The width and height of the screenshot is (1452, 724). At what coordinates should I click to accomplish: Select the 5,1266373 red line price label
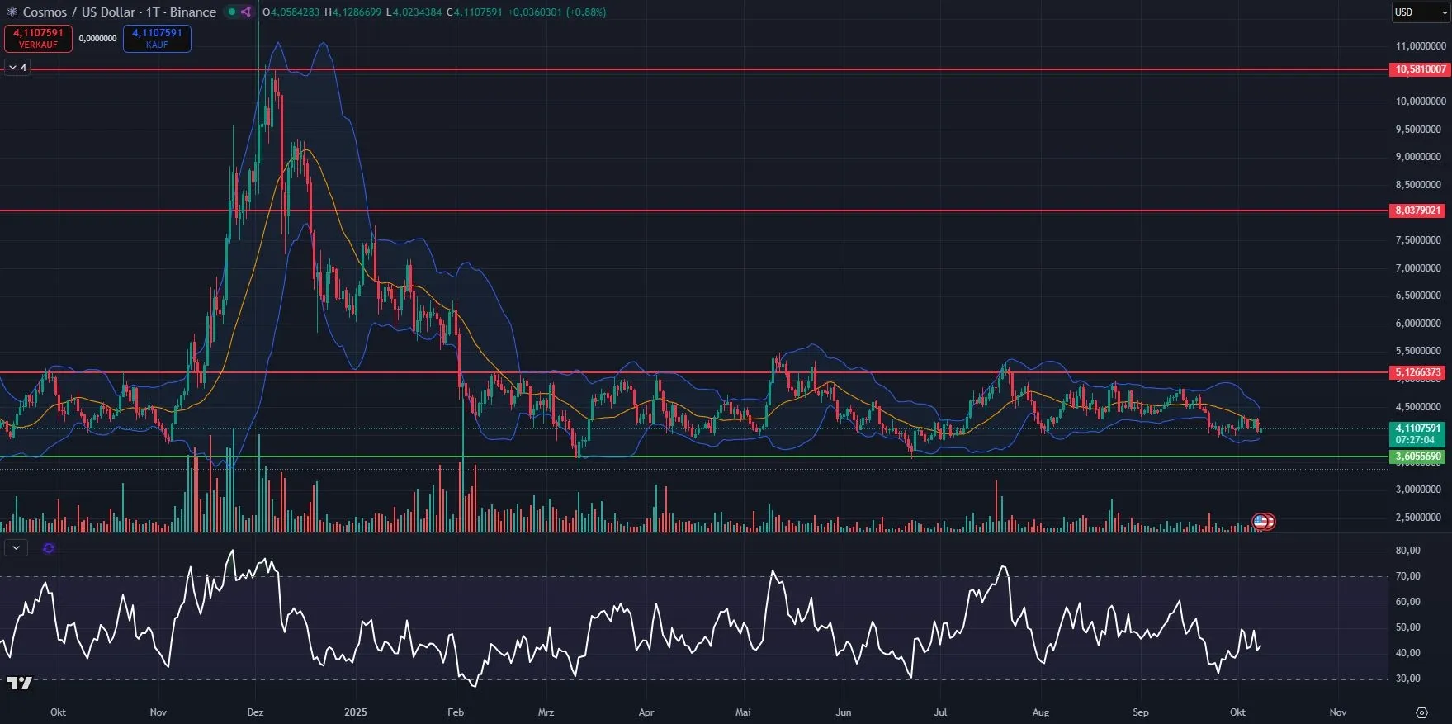tap(1417, 372)
